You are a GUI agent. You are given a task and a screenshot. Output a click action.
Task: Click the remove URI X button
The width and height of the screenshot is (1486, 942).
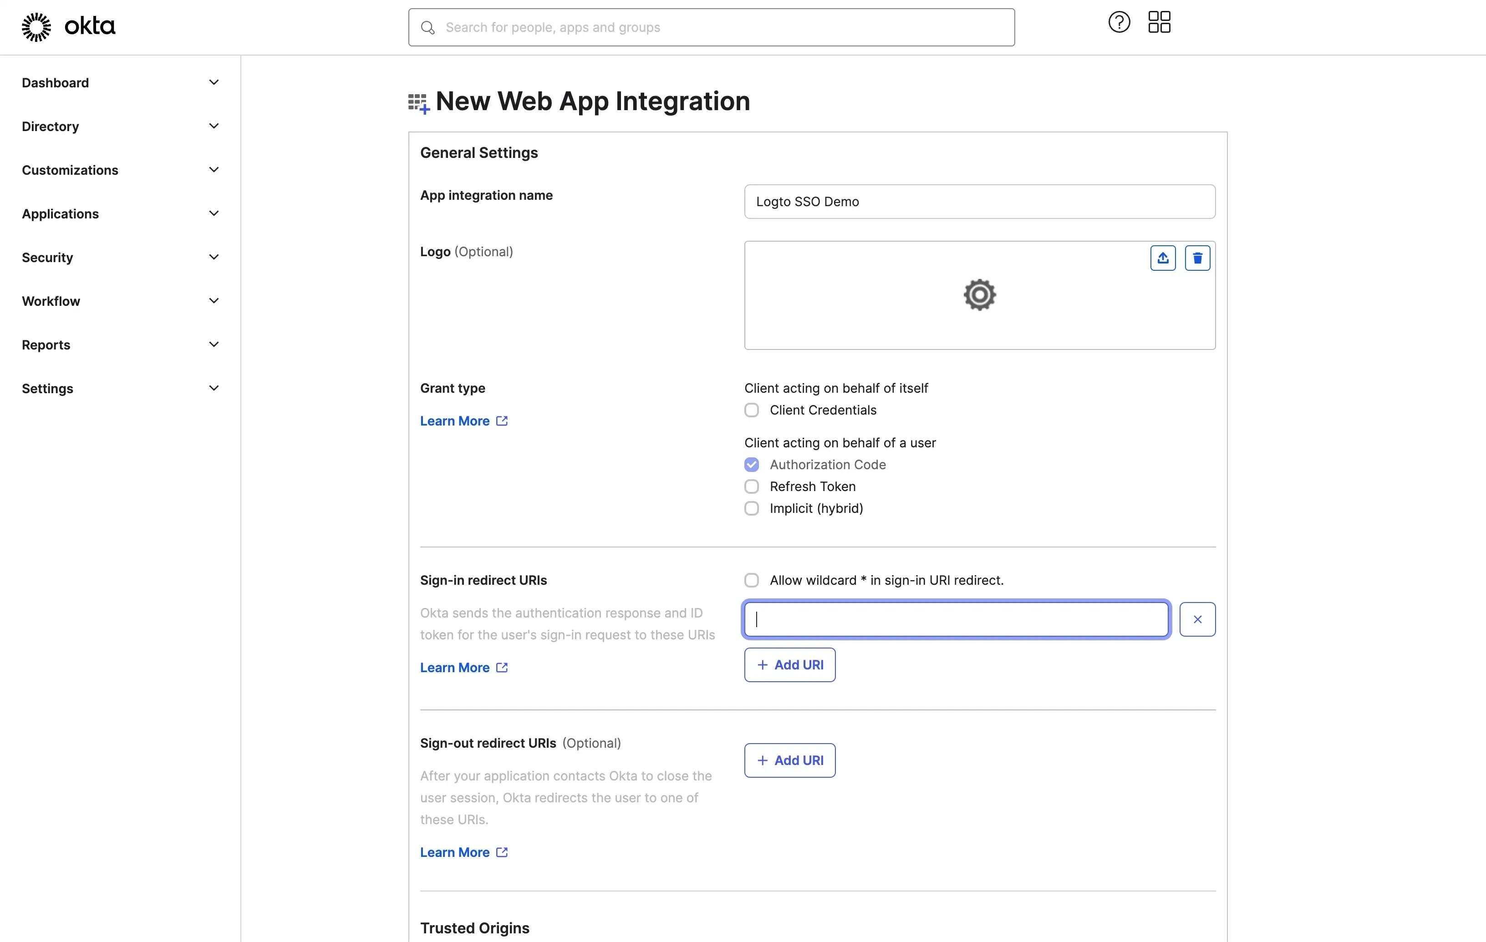[1198, 619]
